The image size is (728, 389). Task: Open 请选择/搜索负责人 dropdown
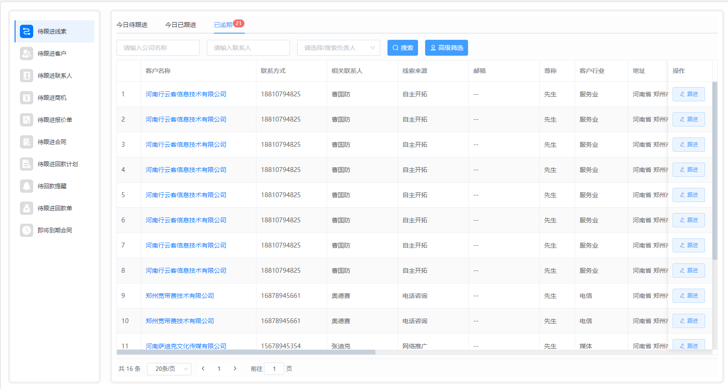(339, 48)
